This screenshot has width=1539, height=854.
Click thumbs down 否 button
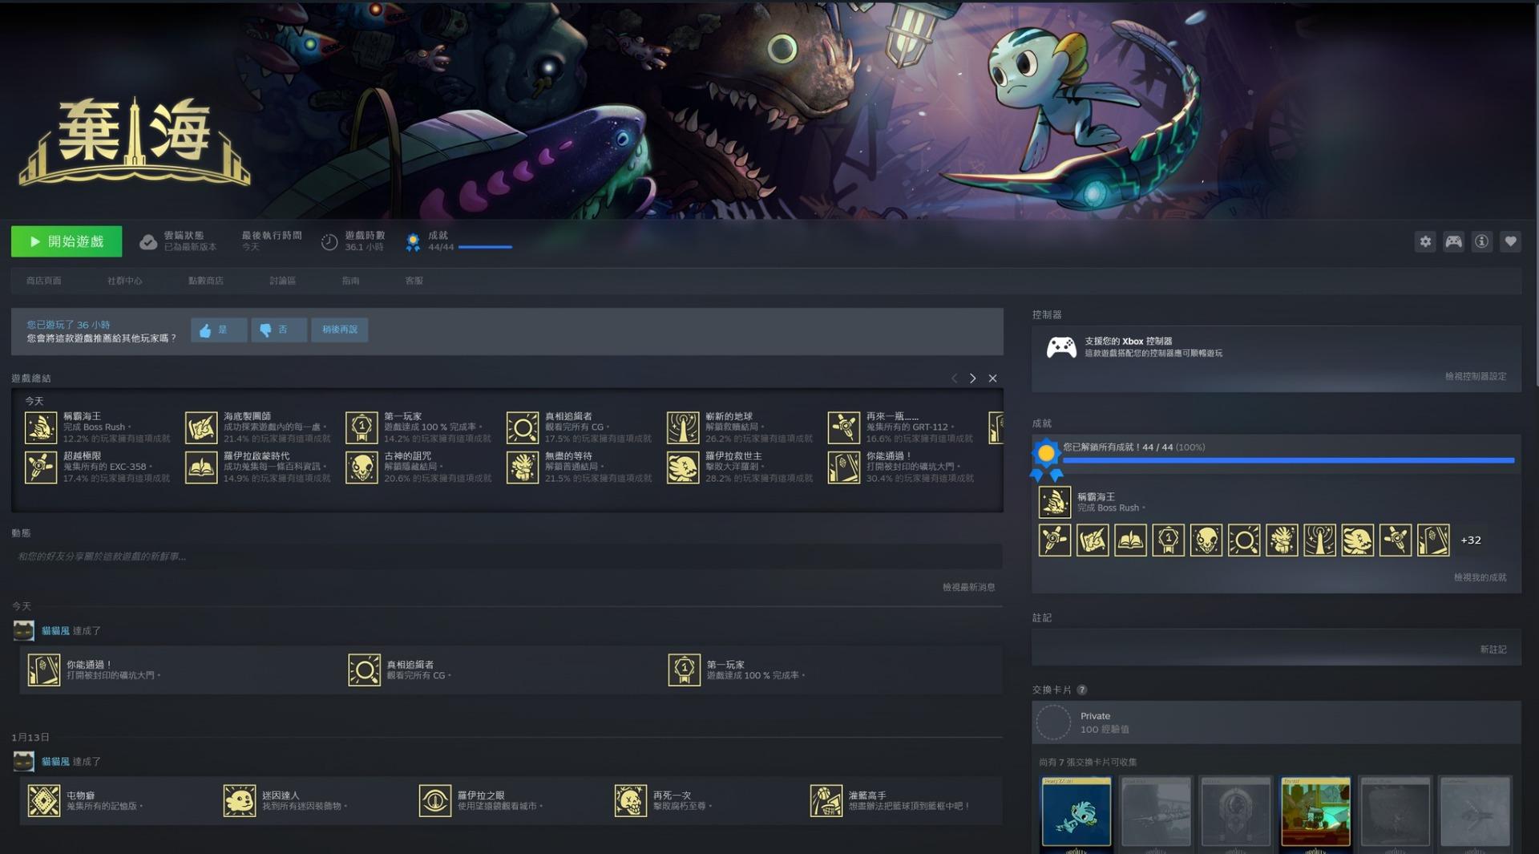coord(278,330)
